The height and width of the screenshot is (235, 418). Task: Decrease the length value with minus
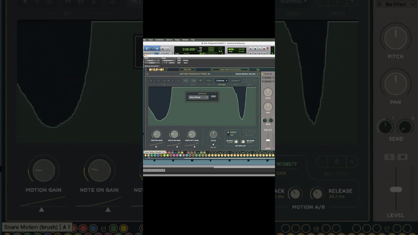(245, 81)
